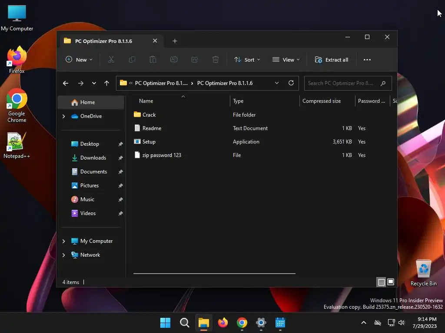The height and width of the screenshot is (333, 445).
Task: Click the calendar app icon in taskbar
Action: pos(280,323)
